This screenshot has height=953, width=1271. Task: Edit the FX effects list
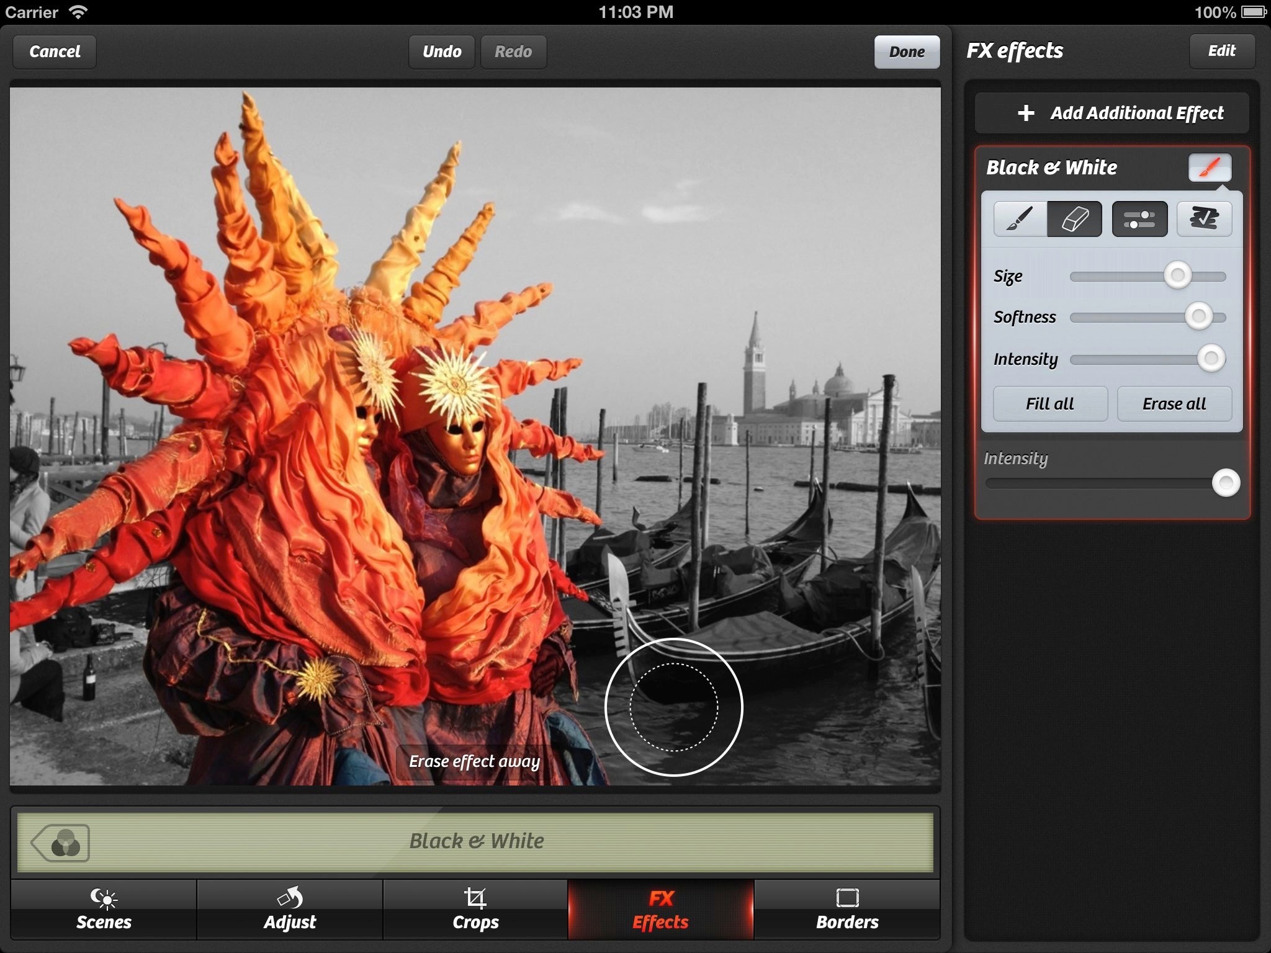pyautogui.click(x=1221, y=51)
